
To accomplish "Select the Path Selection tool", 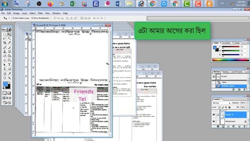I will click(5, 65).
